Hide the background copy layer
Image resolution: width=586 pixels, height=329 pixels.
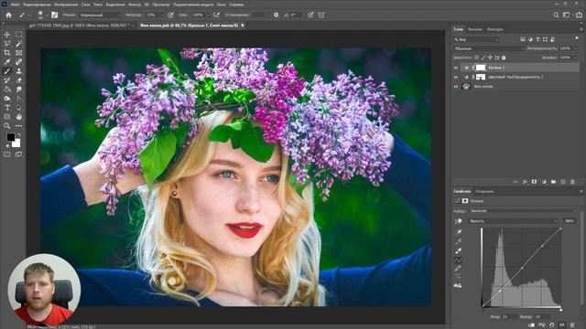pyautogui.click(x=456, y=86)
